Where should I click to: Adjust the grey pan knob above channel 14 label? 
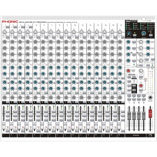click(104, 98)
